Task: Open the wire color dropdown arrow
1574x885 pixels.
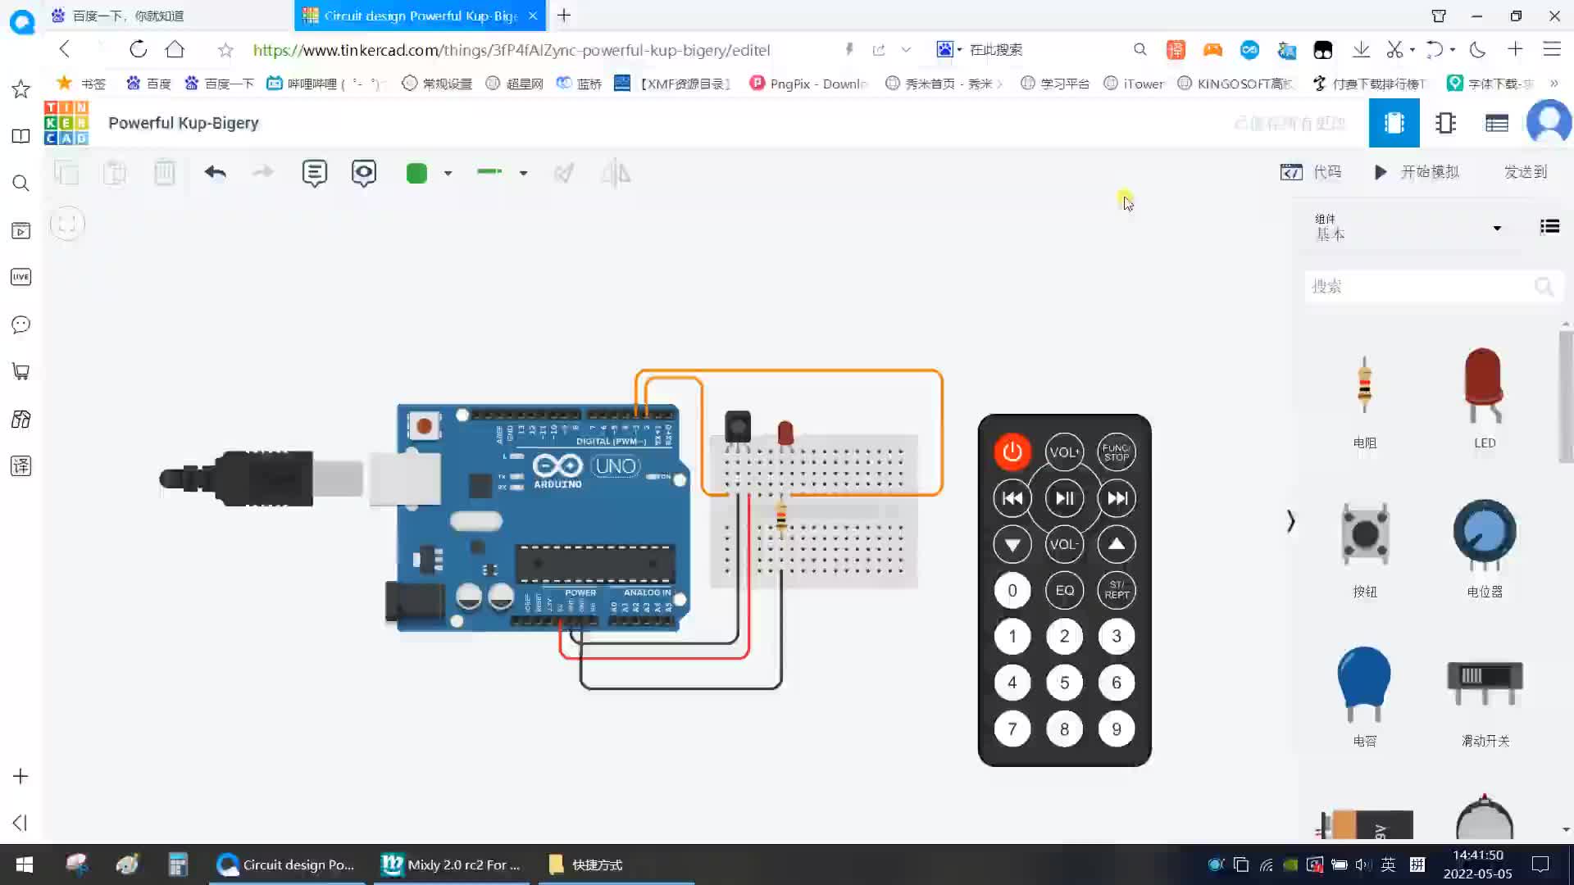Action: (448, 173)
